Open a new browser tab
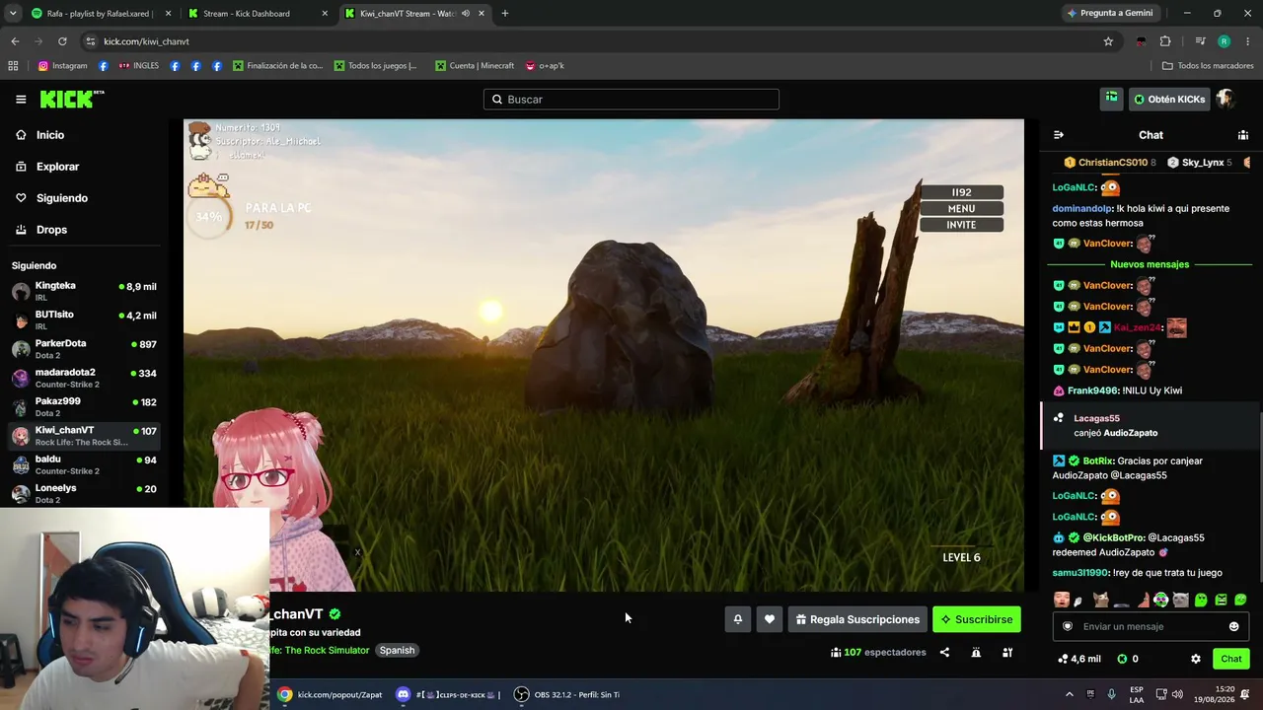1263x710 pixels. tap(505, 14)
